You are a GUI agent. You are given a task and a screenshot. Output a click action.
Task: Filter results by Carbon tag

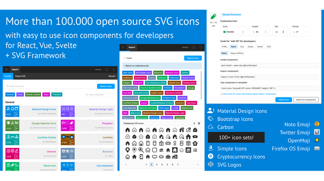point(185,73)
